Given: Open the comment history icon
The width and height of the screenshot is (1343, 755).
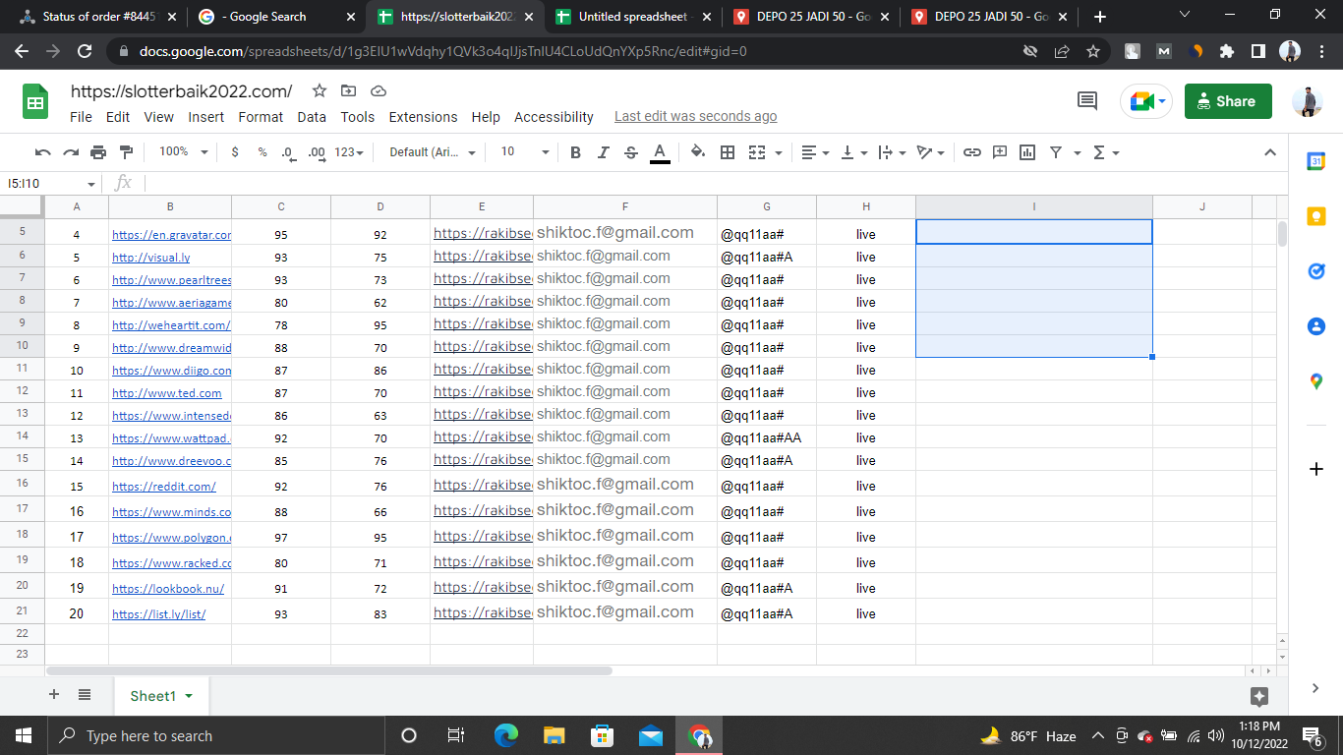Looking at the screenshot, I should click(1087, 100).
